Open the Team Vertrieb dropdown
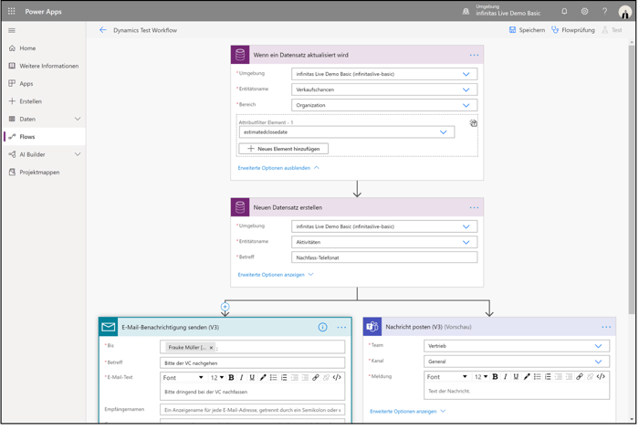Image resolution: width=639 pixels, height=430 pixels. click(517, 346)
